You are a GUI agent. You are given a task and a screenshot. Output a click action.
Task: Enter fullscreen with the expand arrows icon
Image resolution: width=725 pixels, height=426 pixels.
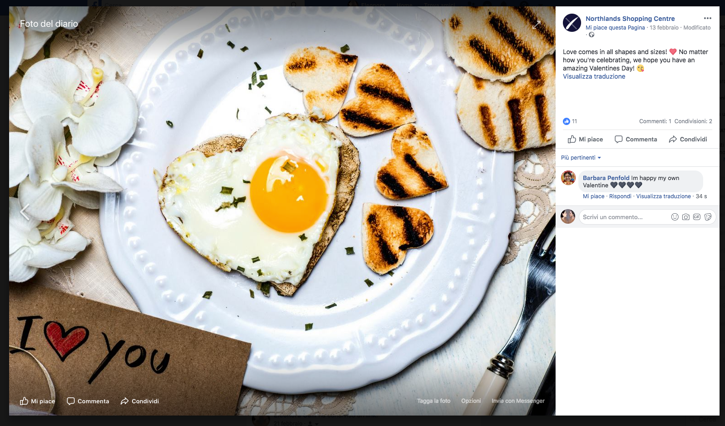pos(536,25)
